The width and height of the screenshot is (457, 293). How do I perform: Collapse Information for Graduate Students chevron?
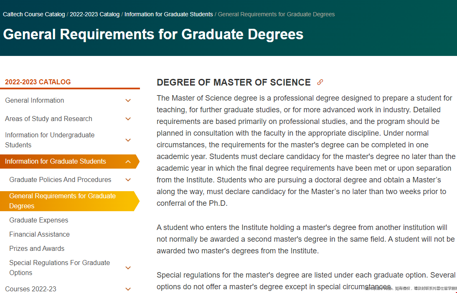click(x=128, y=162)
